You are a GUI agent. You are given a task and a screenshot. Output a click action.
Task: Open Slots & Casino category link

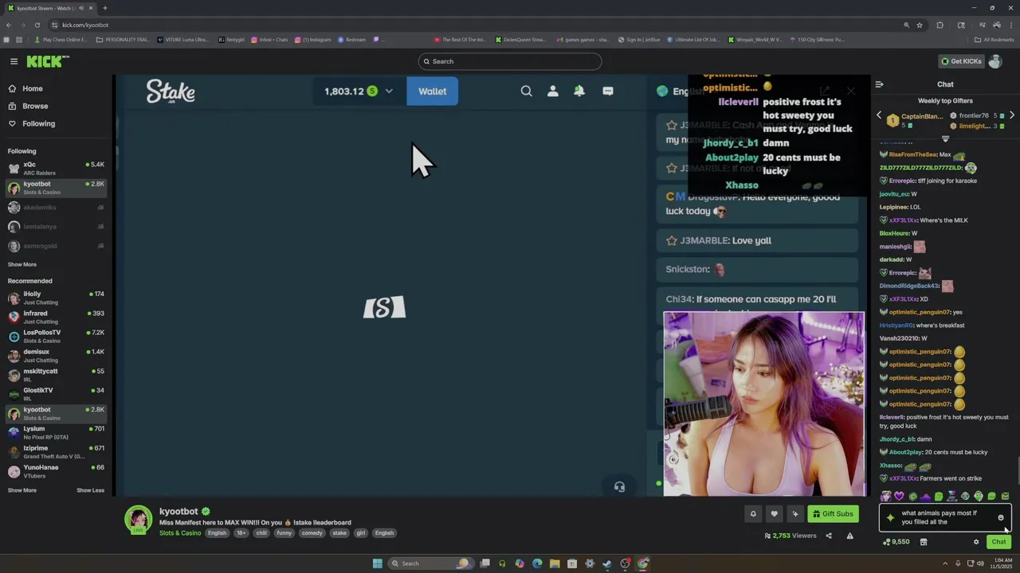point(180,533)
